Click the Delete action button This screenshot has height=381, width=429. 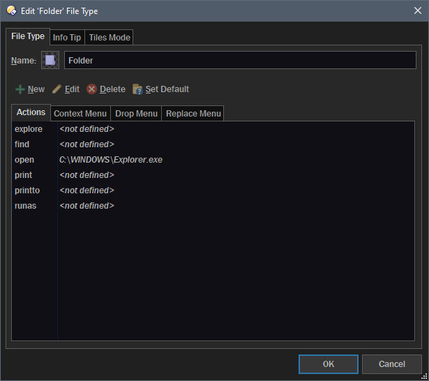(106, 89)
